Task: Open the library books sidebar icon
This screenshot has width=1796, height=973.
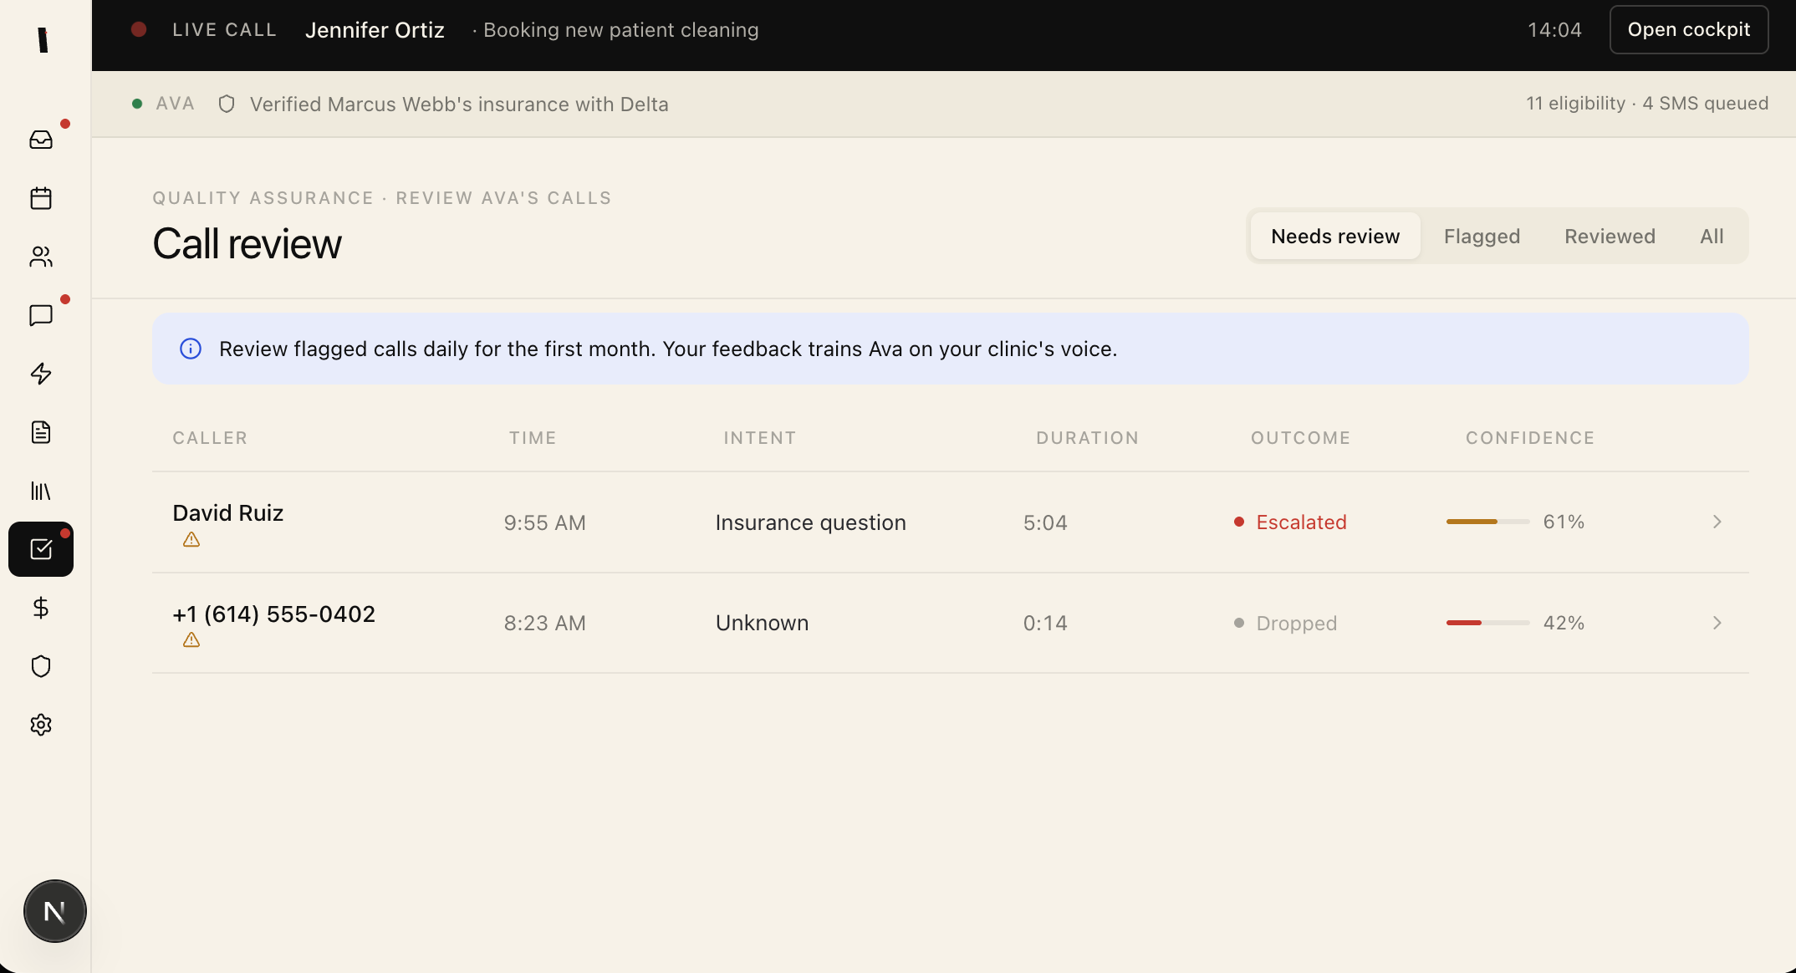Action: [x=41, y=491]
